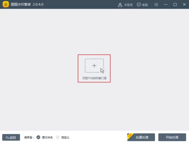Click 开始处理 start processing button
This screenshot has height=144, width=189.
tap(172, 137)
